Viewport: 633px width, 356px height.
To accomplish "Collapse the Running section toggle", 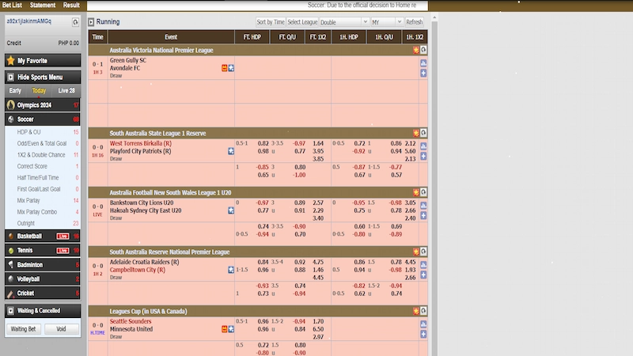I will [91, 22].
